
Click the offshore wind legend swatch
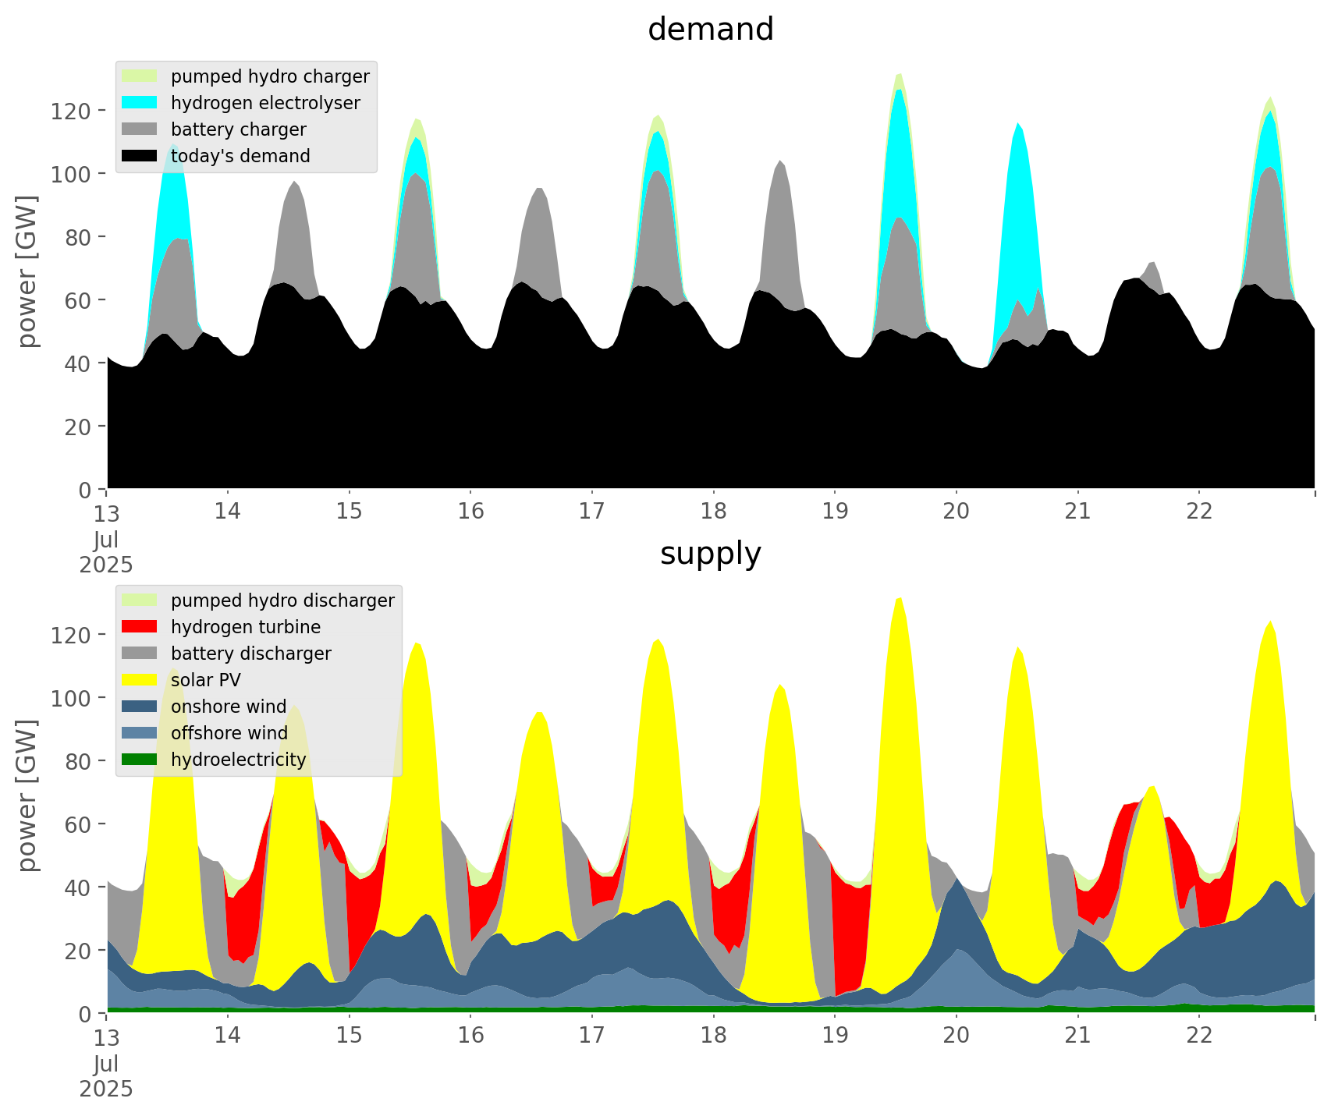pyautogui.click(x=140, y=733)
